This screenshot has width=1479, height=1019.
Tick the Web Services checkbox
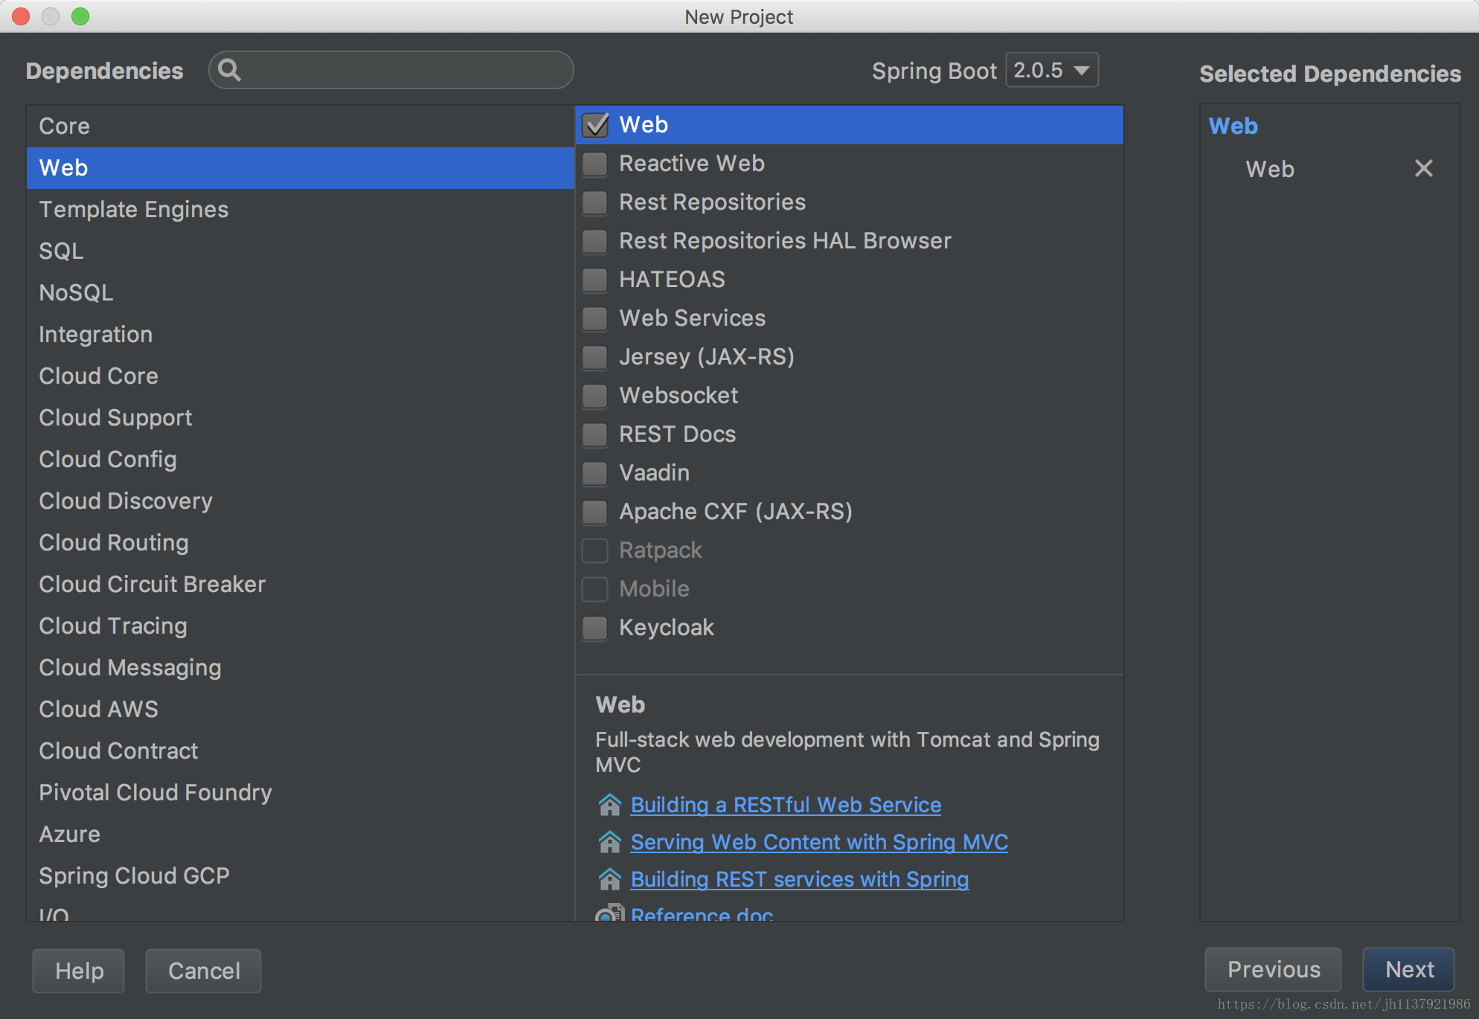[595, 318]
